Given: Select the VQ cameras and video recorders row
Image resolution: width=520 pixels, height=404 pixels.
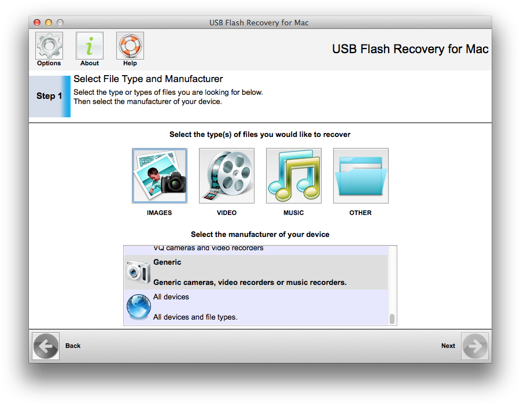Looking at the screenshot, I should 256,250.
